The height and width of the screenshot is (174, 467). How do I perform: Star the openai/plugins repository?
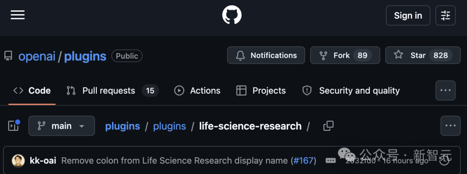point(419,55)
